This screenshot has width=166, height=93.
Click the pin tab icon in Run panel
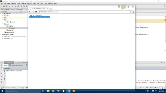[2, 77]
